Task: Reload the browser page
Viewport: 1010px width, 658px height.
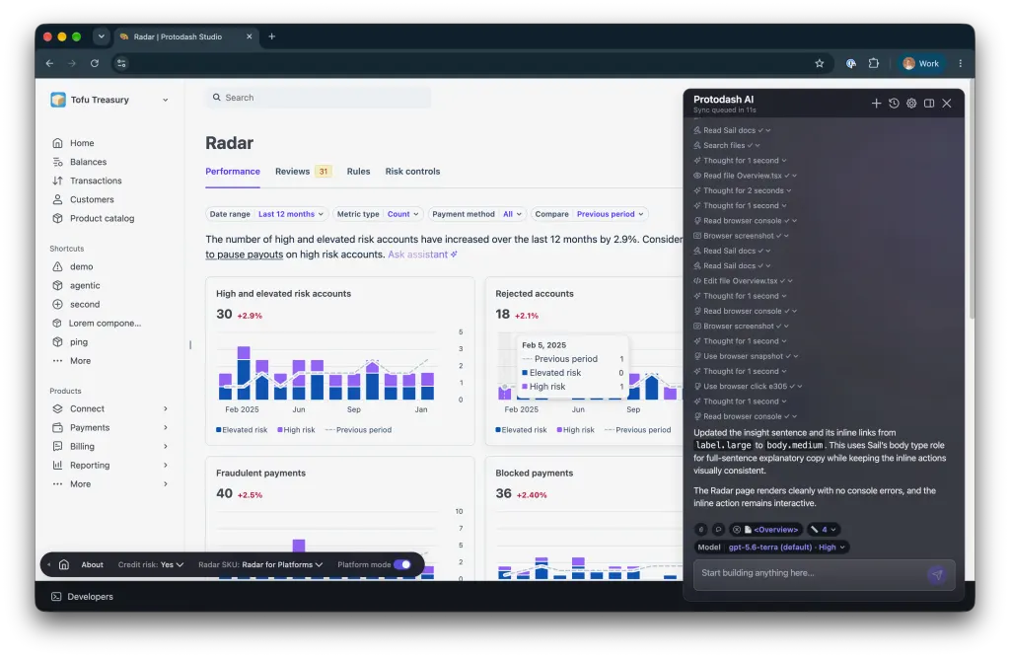Action: (95, 63)
